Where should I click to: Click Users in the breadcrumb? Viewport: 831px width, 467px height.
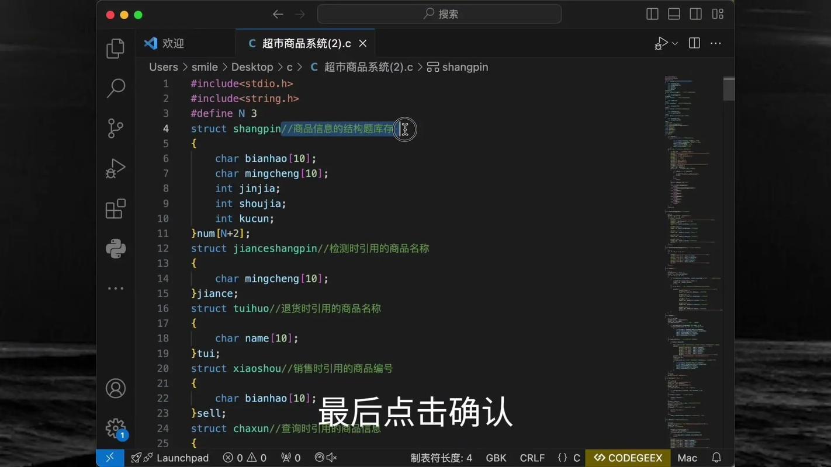pos(163,67)
